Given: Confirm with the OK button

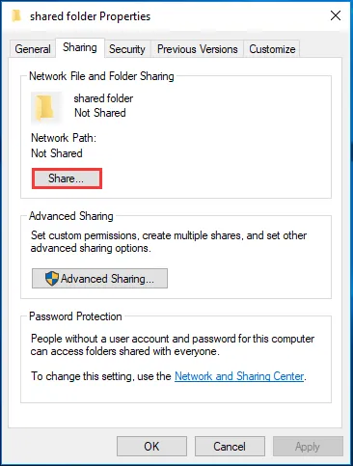Looking at the screenshot, I should (151, 447).
